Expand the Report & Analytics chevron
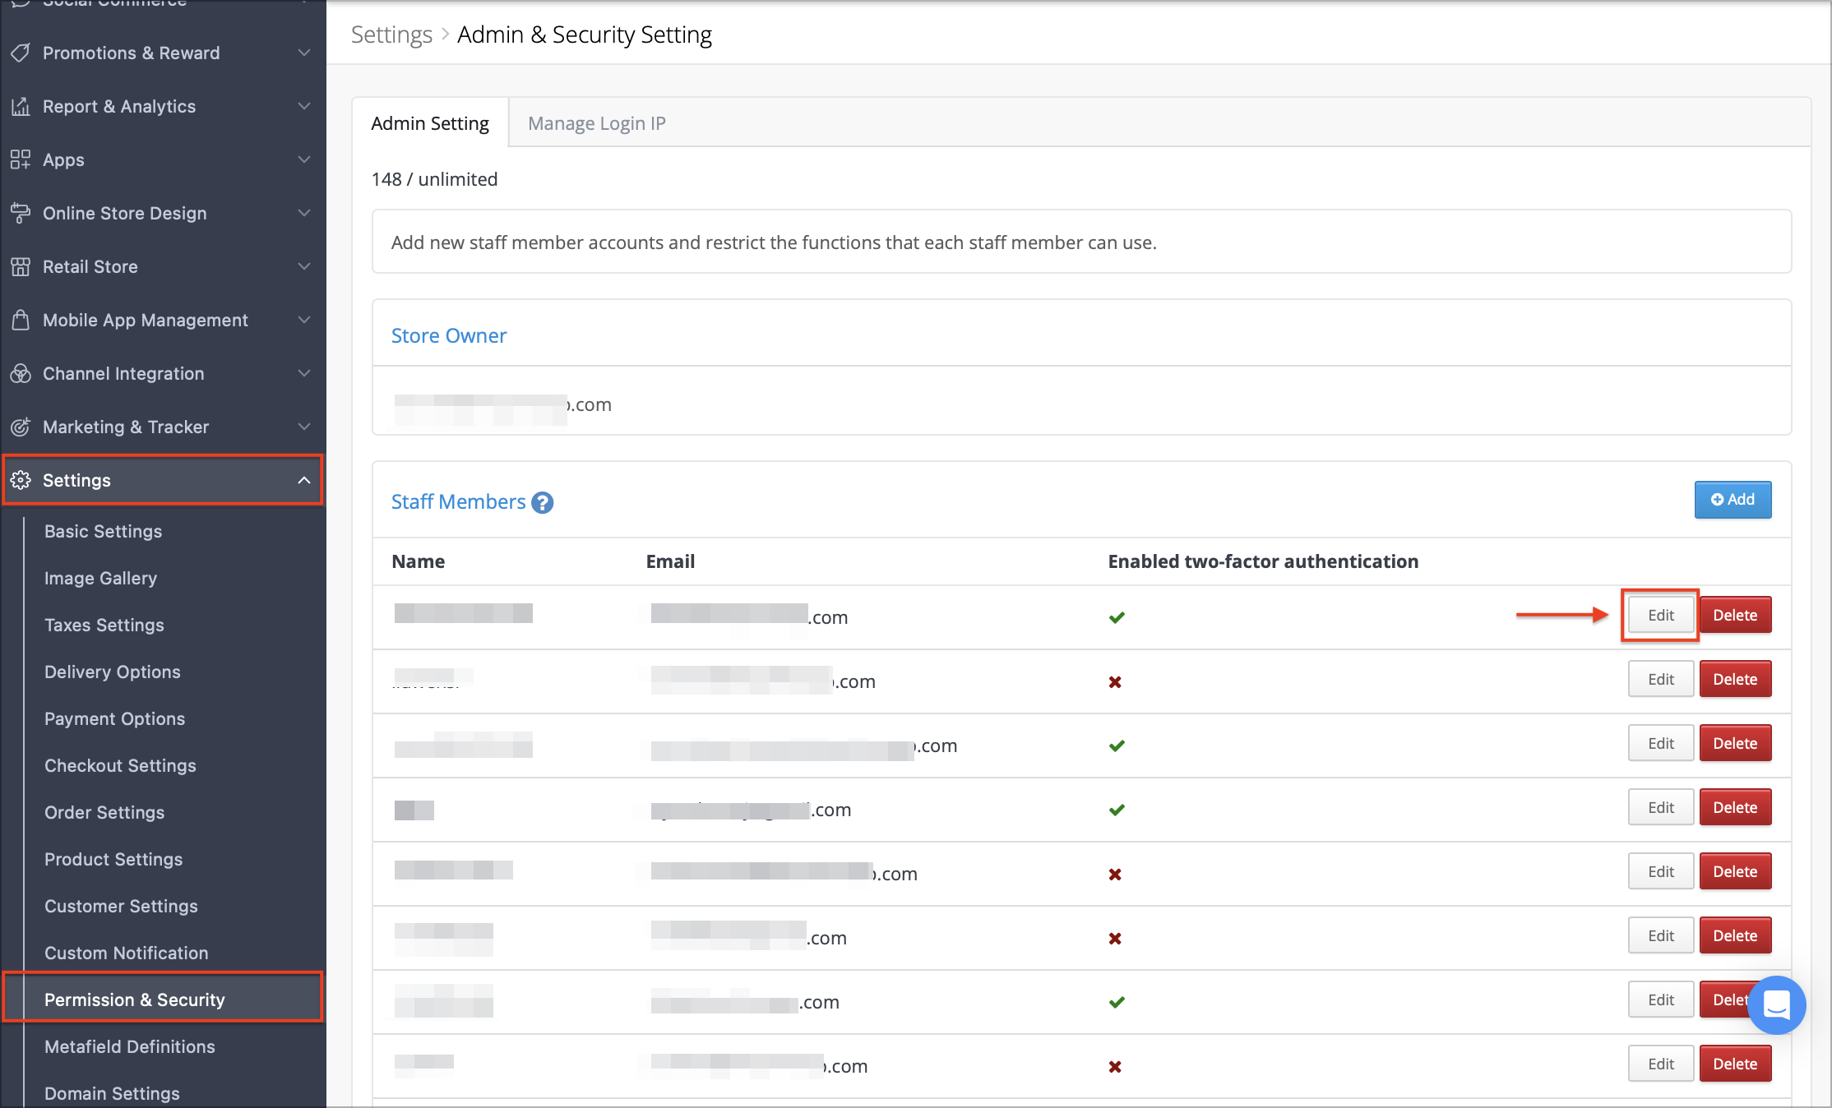 tap(304, 106)
